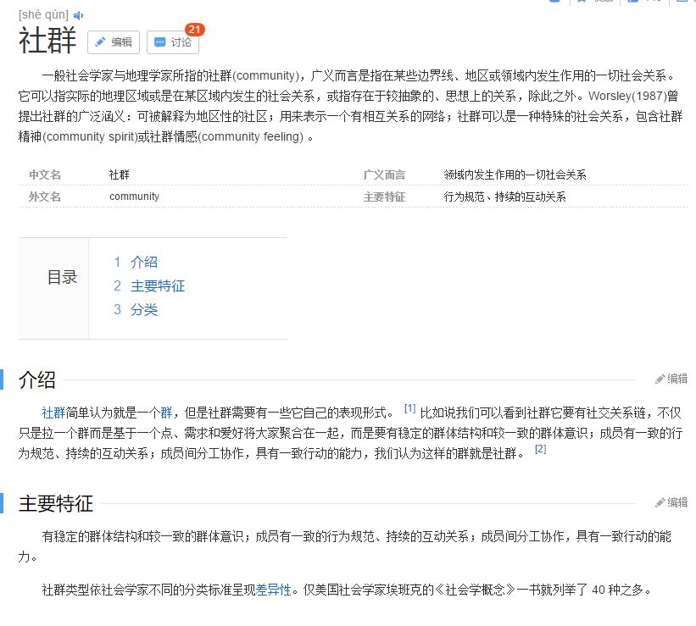Click reference link [1] in the 介绍 section
This screenshot has height=626, width=696.
(409, 408)
